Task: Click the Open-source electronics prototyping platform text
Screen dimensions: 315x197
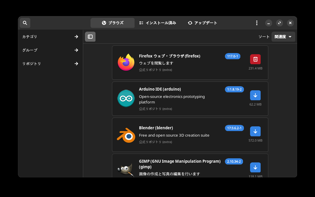Action: click(x=172, y=99)
